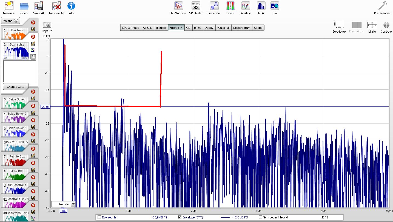Remove measurement 3 Beide Boxen
393x222 pixels.
click(x=33, y=92)
